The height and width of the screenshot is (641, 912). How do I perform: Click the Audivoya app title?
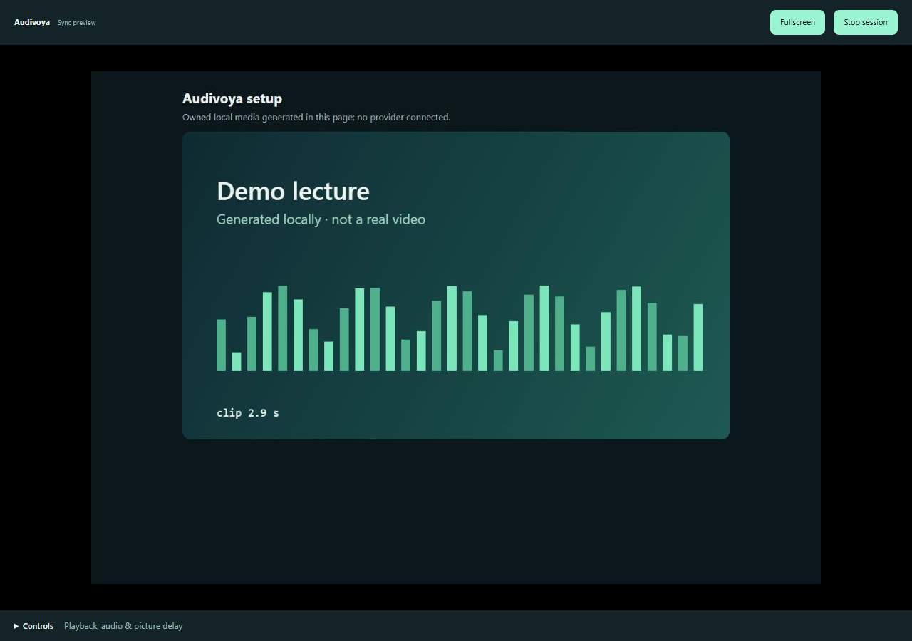coord(32,22)
